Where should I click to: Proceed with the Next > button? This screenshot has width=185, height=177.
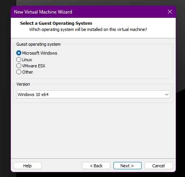[x=127, y=166]
